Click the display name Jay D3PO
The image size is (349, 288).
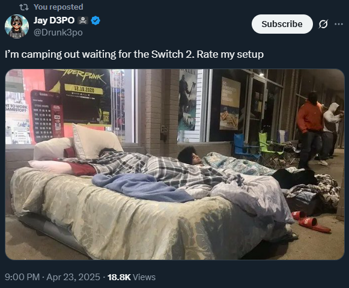pyautogui.click(x=54, y=20)
